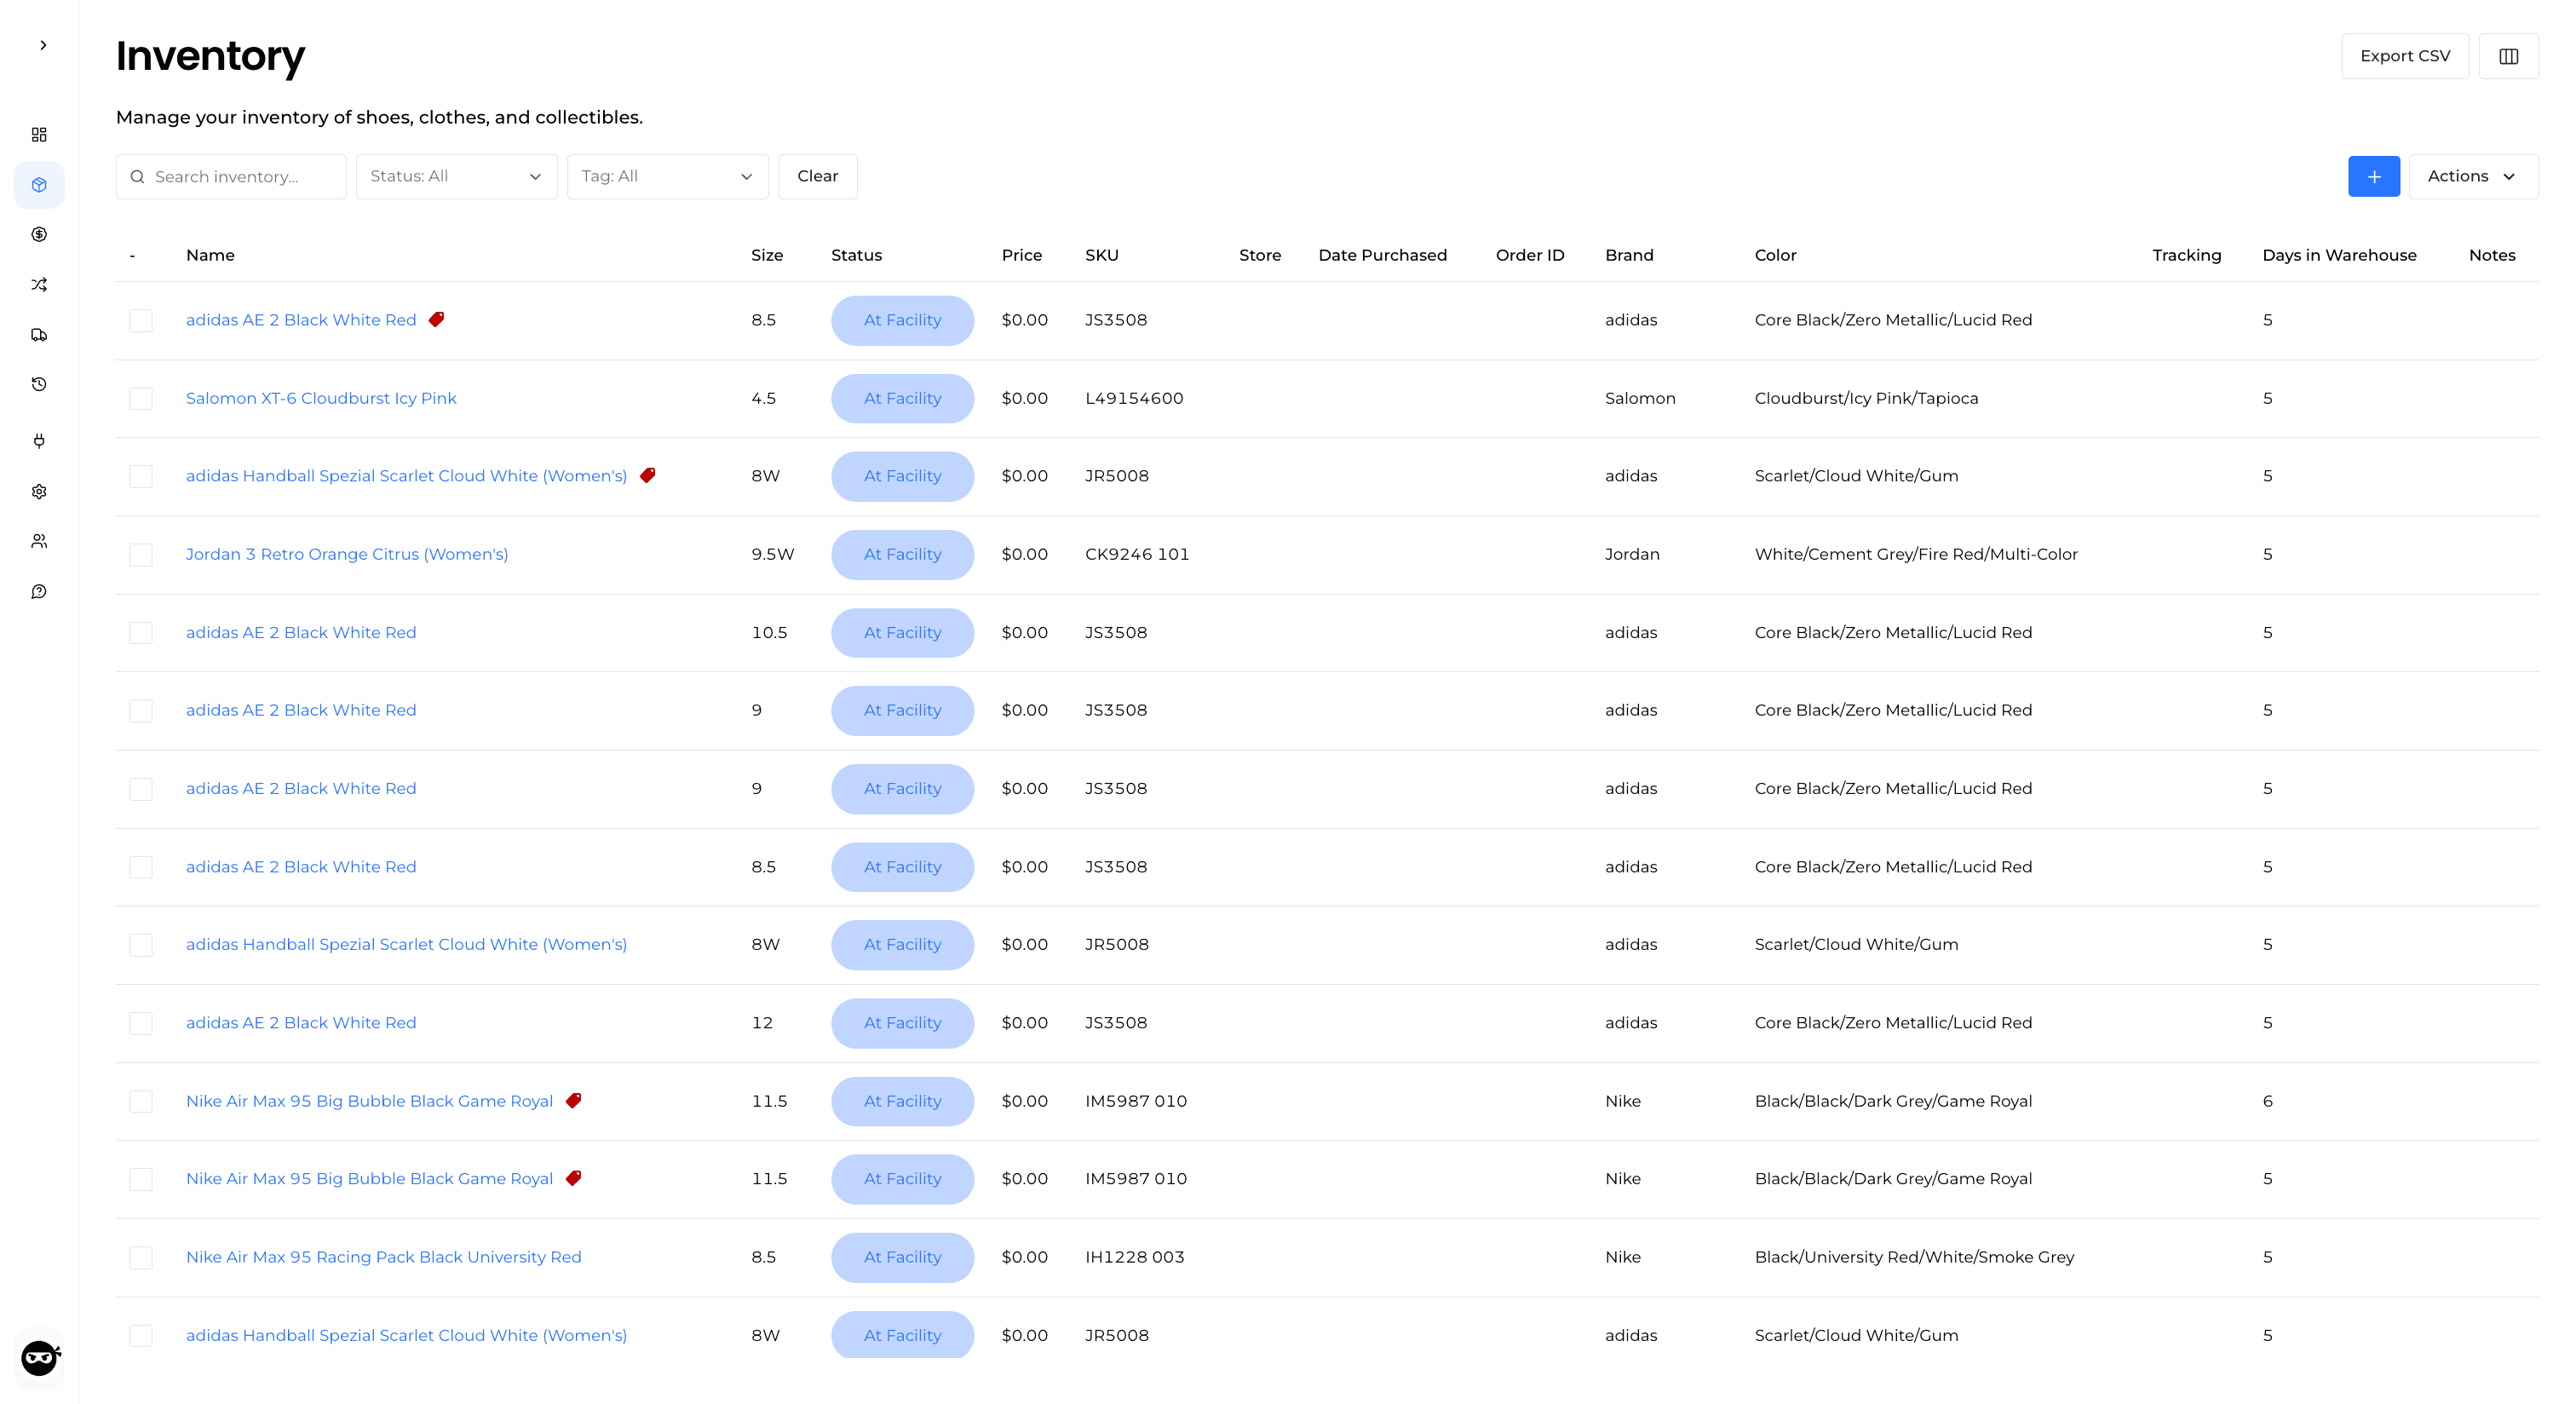This screenshot has height=1404, width=2576.
Task: Click the Tracking column header
Action: [2186, 255]
